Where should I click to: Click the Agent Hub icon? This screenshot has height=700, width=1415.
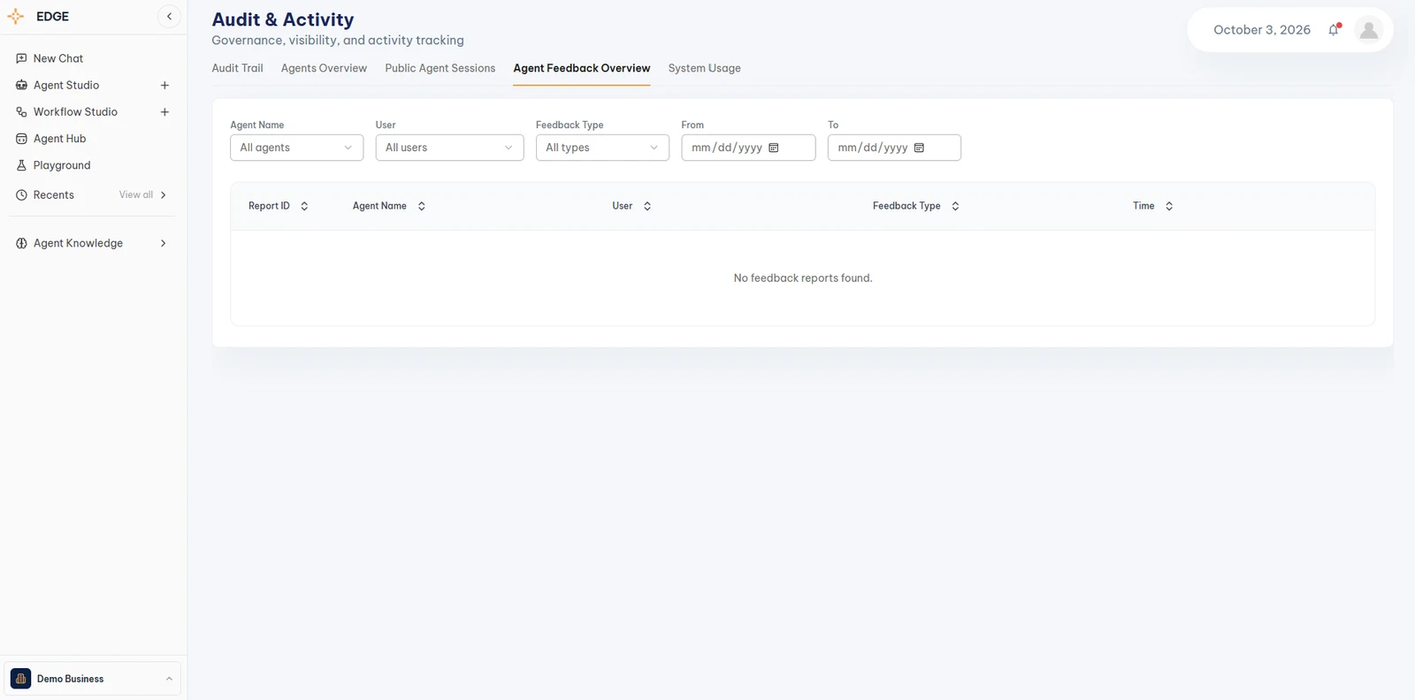click(21, 139)
